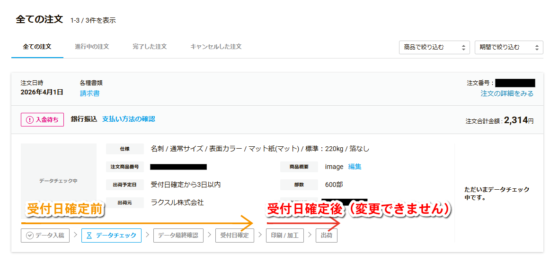Click the hourglass icon in データチェック step
The image size is (559, 261).
[x=89, y=235]
